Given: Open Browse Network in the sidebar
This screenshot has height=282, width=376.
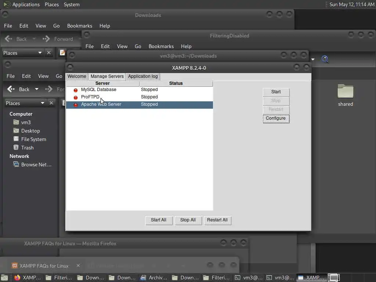Looking at the screenshot, I should pyautogui.click(x=32, y=164).
